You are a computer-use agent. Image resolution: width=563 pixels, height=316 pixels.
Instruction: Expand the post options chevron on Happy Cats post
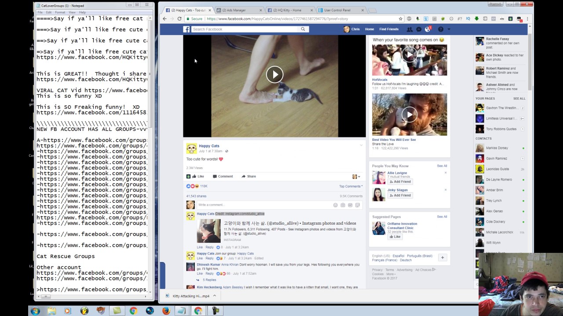pos(361,145)
